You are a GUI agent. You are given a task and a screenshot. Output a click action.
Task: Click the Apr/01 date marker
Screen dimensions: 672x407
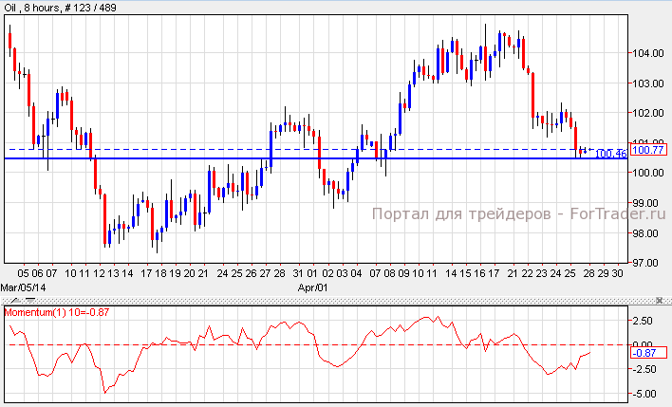pos(312,287)
